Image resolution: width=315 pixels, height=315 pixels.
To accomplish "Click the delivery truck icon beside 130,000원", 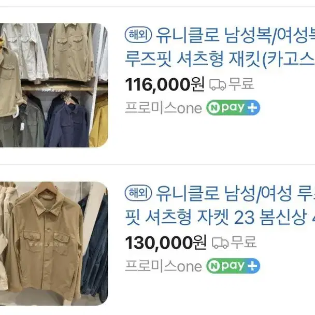I will point(220,242).
